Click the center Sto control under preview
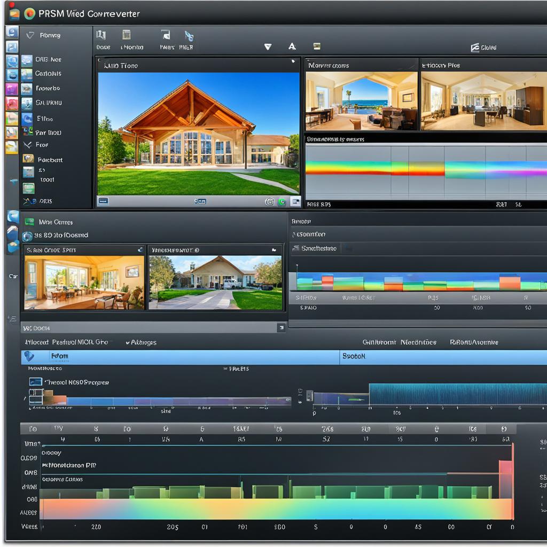 pos(200,201)
